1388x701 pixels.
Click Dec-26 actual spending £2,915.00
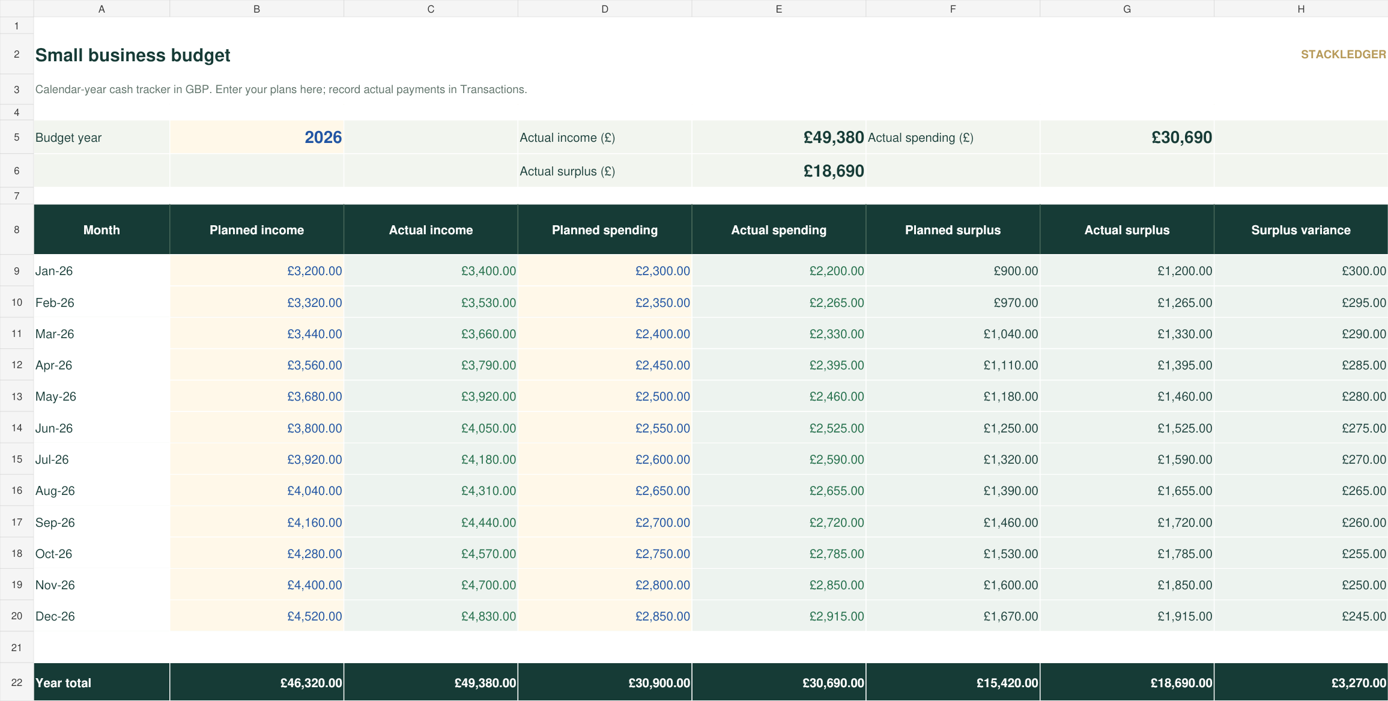pos(778,616)
